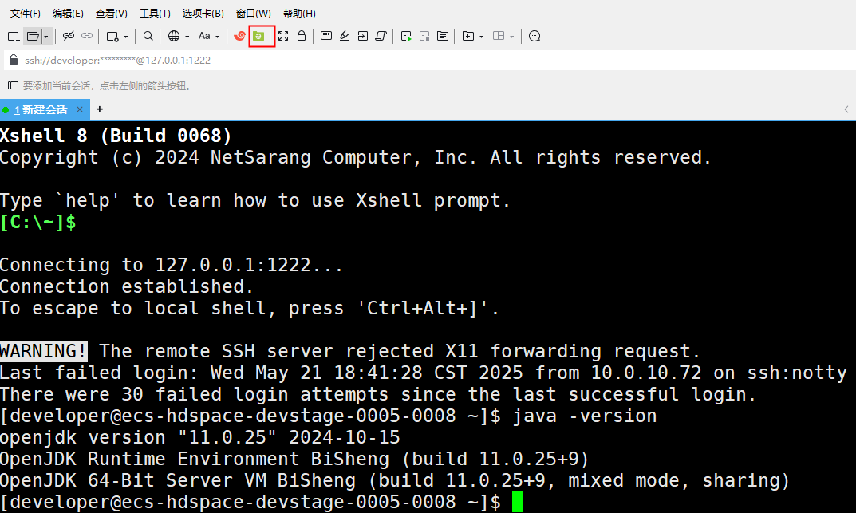The width and height of the screenshot is (856, 513).
Task: Click the Help chat bubble icon
Action: point(535,36)
